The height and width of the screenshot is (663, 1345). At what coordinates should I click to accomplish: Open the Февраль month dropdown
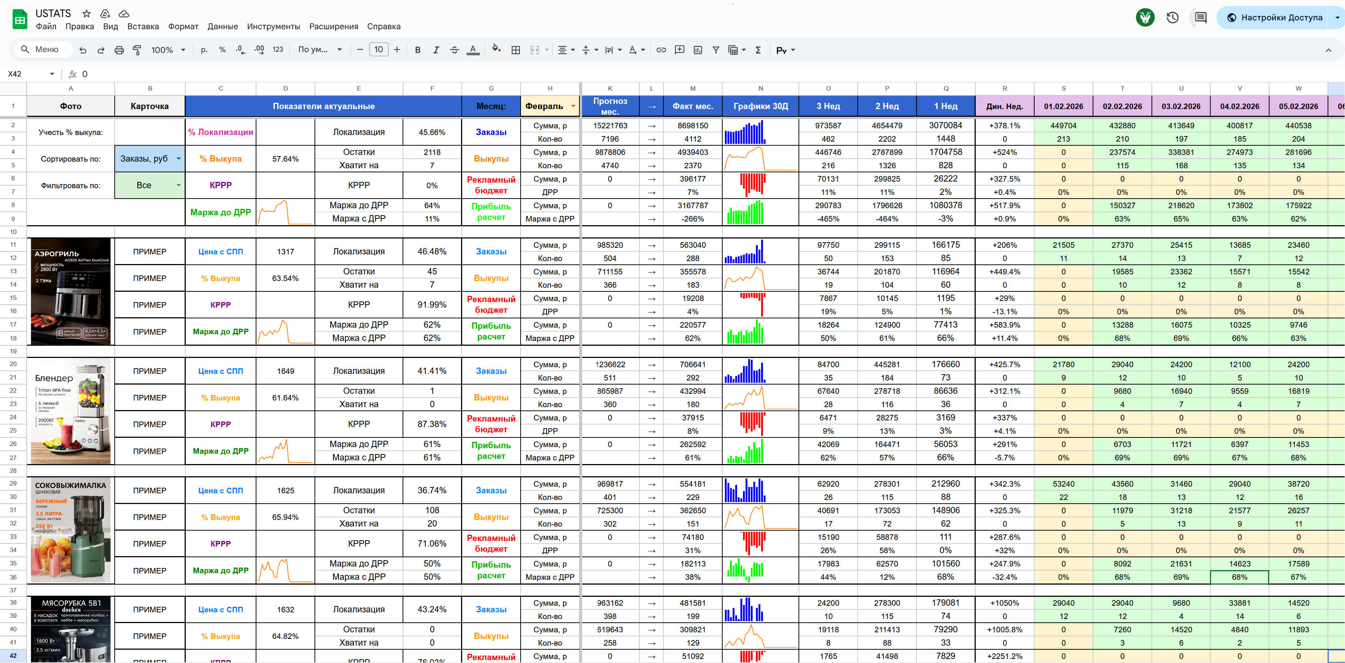573,106
